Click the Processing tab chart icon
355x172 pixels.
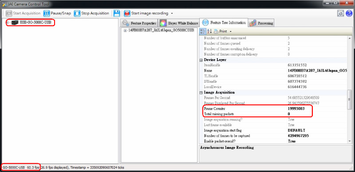[x=253, y=23]
